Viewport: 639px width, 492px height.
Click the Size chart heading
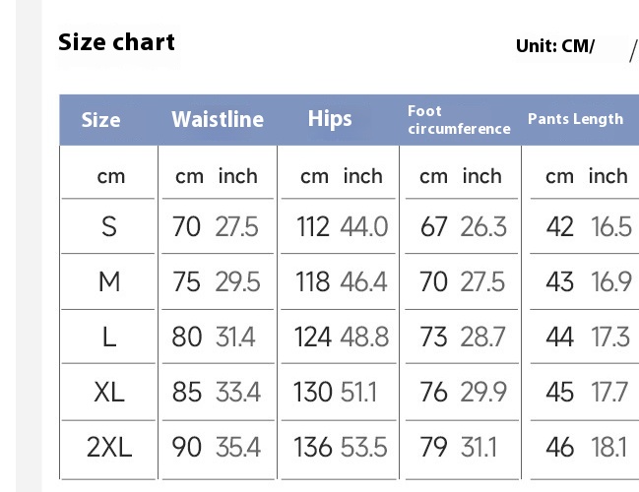(116, 42)
